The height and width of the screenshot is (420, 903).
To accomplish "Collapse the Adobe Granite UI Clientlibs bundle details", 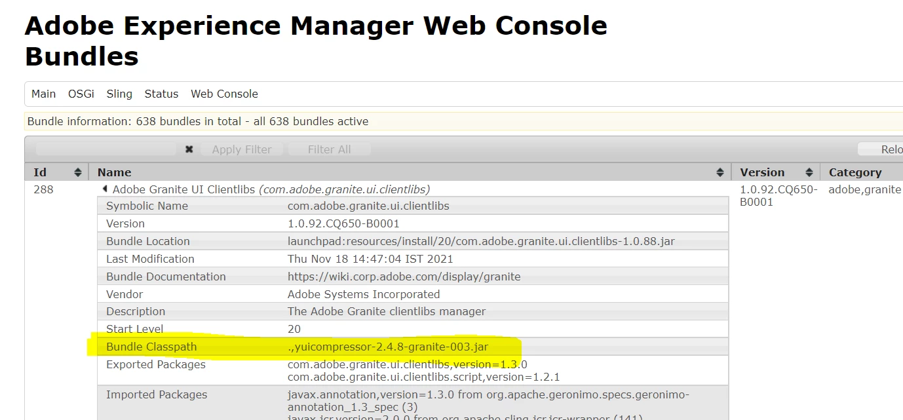I will pos(105,189).
